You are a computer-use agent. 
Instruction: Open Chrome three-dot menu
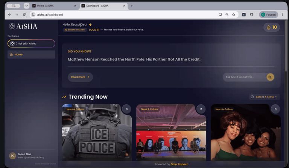283,15
